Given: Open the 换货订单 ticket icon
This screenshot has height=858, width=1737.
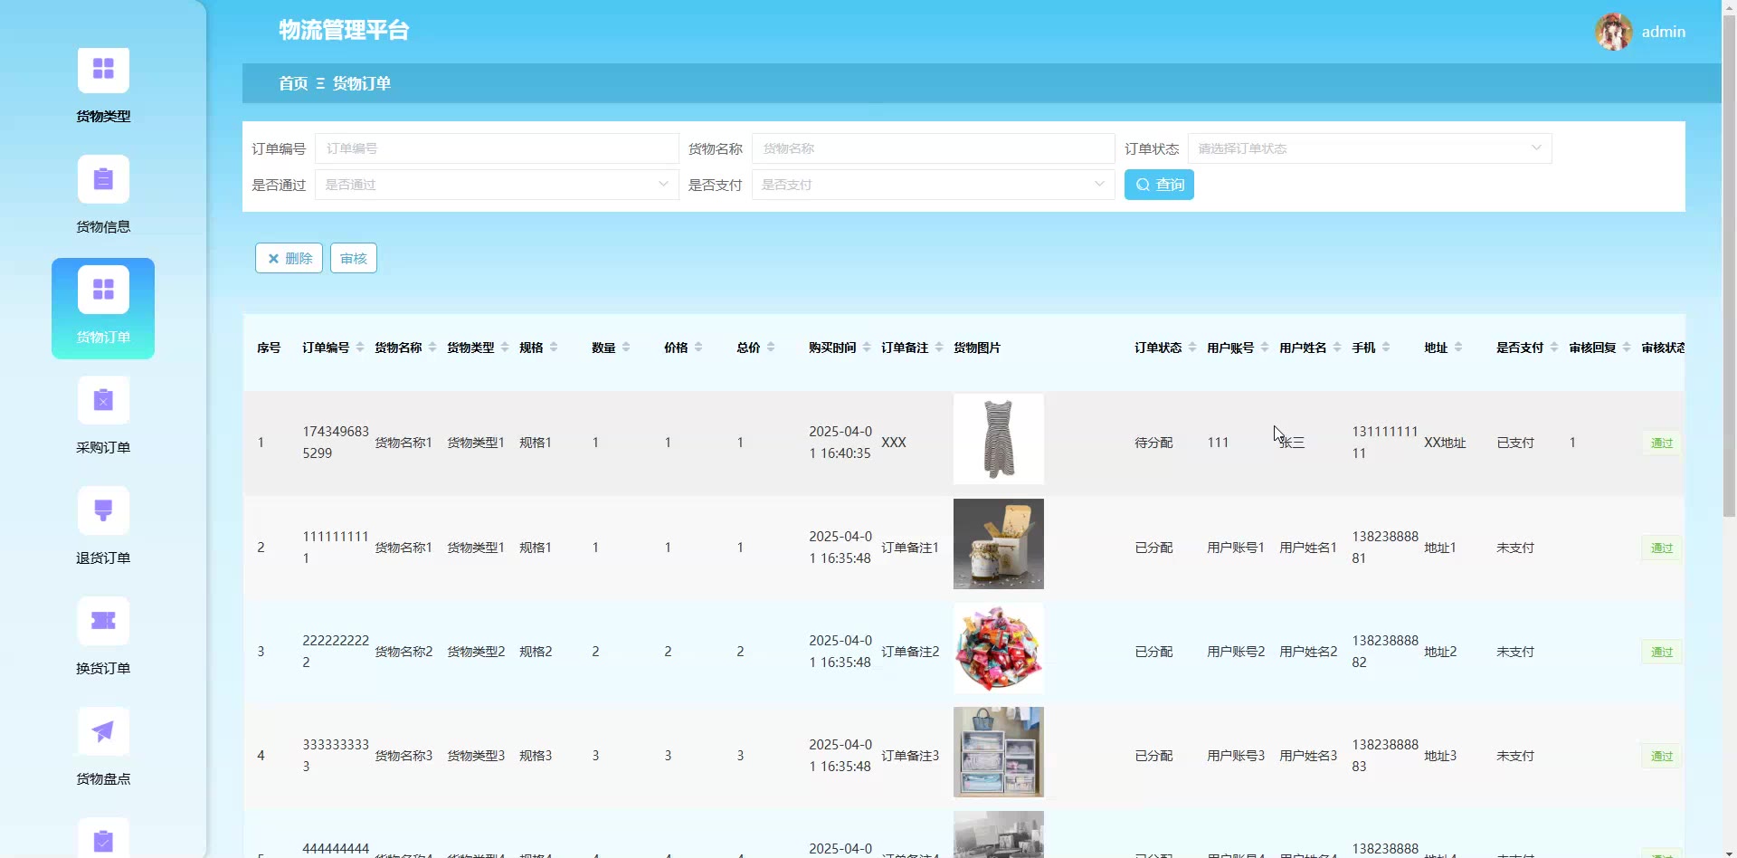Looking at the screenshot, I should 103,621.
